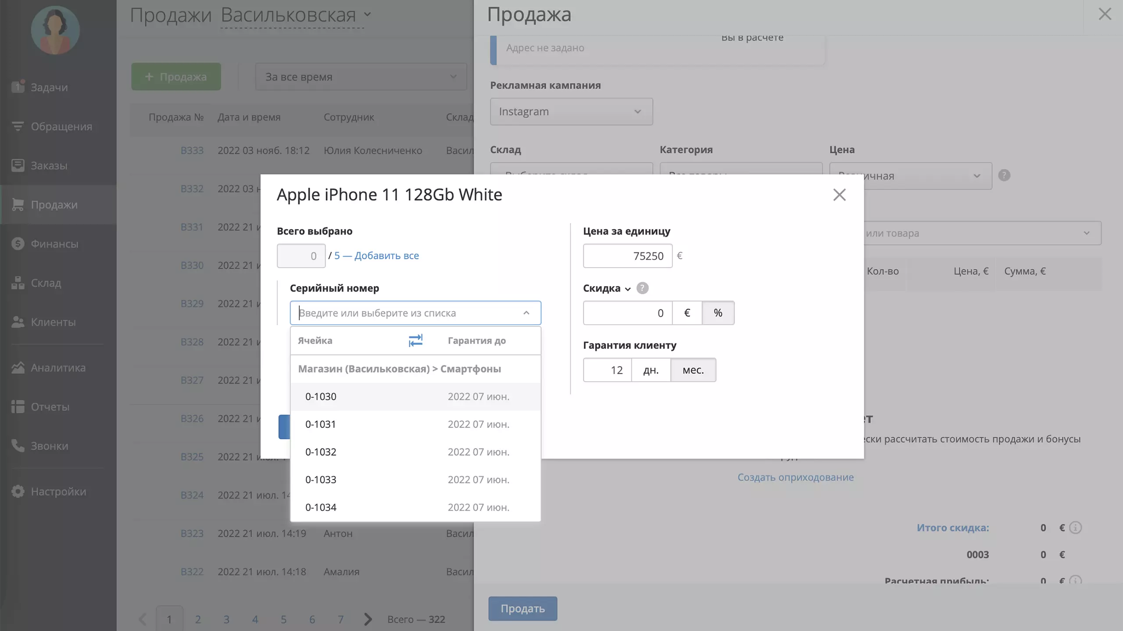Select serial number 0-1031
Screen dimensions: 1123x631
415,424
